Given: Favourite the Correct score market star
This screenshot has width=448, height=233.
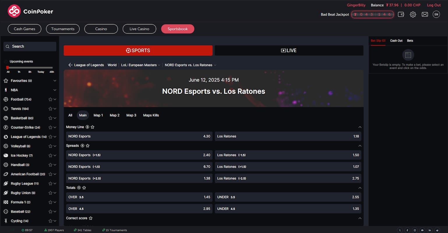Looking at the screenshot, I should [91, 218].
